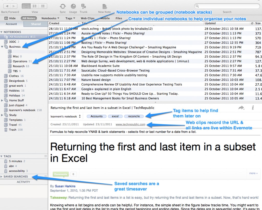The height and width of the screenshot is (210, 262).
Task: Filter by Mobile notes
Action: [105, 18]
